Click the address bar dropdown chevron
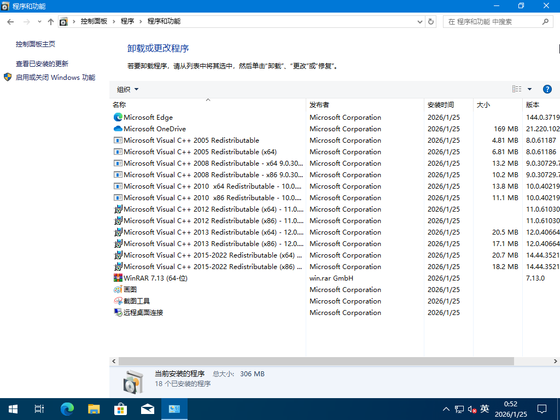Screen dimensions: 560x420 point(420,22)
